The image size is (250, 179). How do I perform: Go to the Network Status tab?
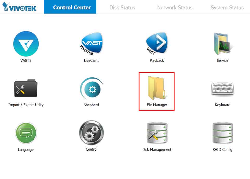175,7
